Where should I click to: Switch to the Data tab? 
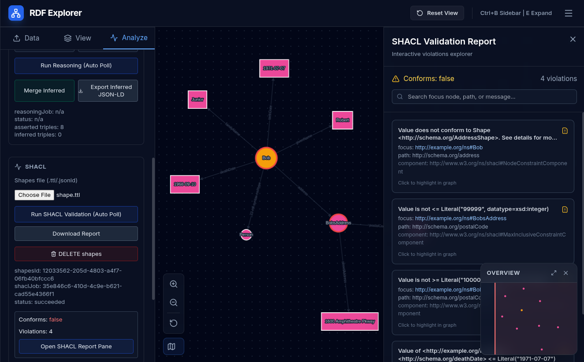coord(26,38)
